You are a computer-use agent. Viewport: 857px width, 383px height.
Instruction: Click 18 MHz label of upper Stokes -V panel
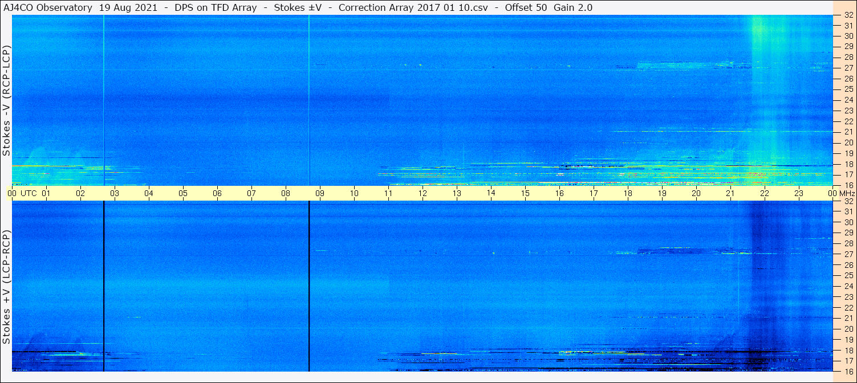[x=848, y=164]
